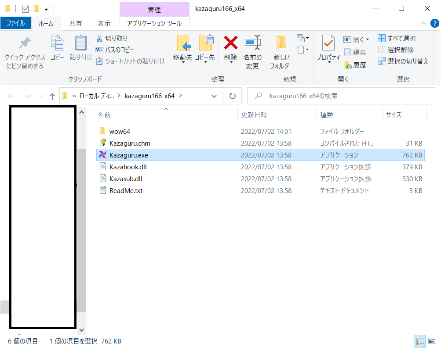Open the recent locations dropdown arrow
This screenshot has width=441, height=354.
point(41,96)
